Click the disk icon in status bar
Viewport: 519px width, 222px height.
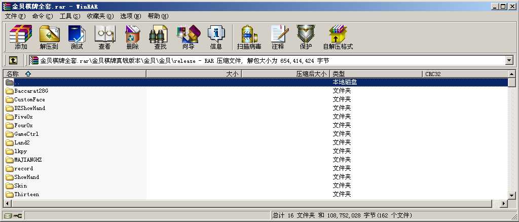pyautogui.click(x=8, y=216)
